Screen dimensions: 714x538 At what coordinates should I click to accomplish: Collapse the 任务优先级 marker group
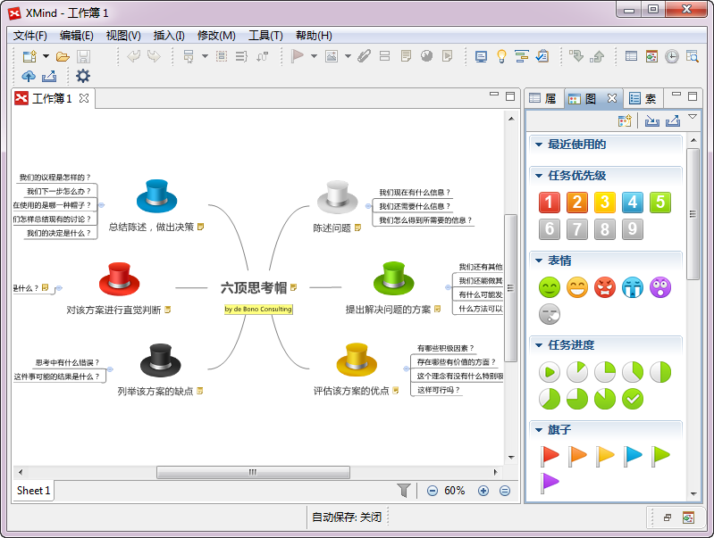click(x=539, y=176)
